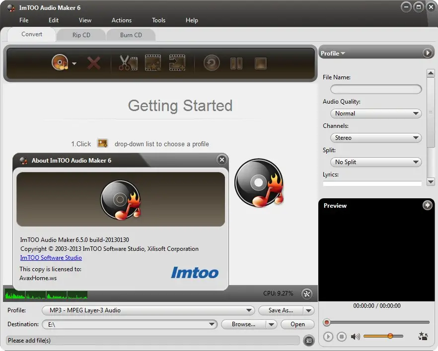Screen dimensions: 438x351
Task: Click the snapshot icon beside the volume slider
Action: click(423, 336)
